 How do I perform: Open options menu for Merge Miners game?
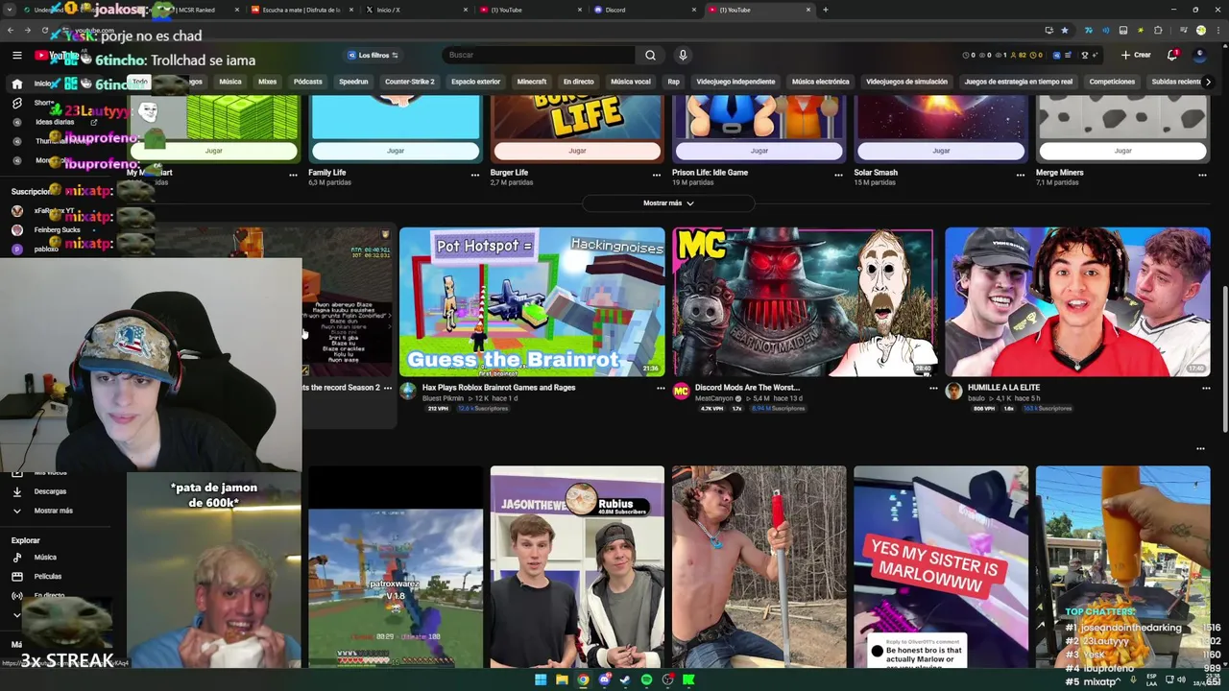pos(1202,175)
